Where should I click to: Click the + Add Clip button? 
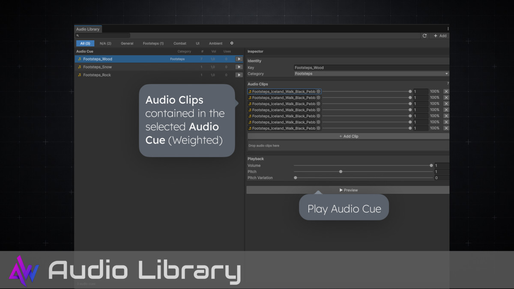(x=348, y=136)
